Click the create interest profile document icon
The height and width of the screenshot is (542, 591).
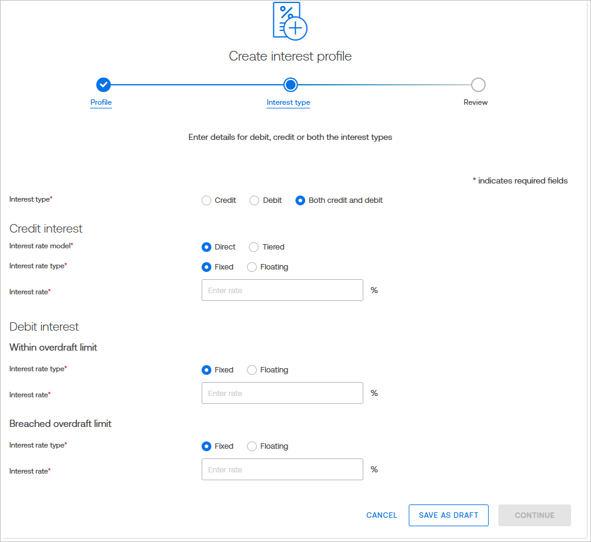(x=289, y=21)
